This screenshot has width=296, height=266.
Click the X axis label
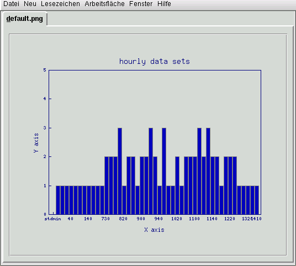[x=154, y=230]
